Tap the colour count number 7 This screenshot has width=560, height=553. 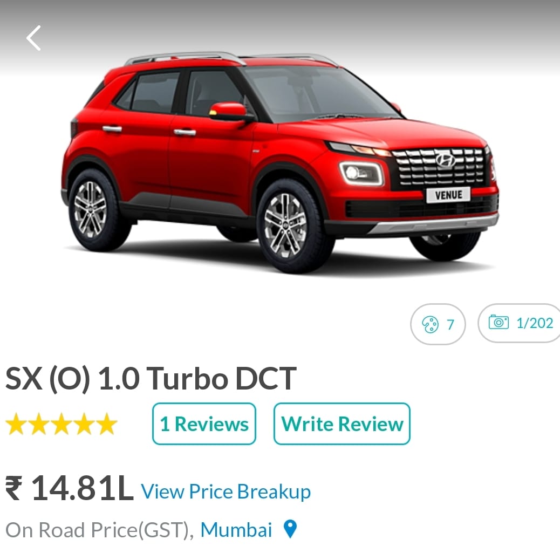[450, 325]
